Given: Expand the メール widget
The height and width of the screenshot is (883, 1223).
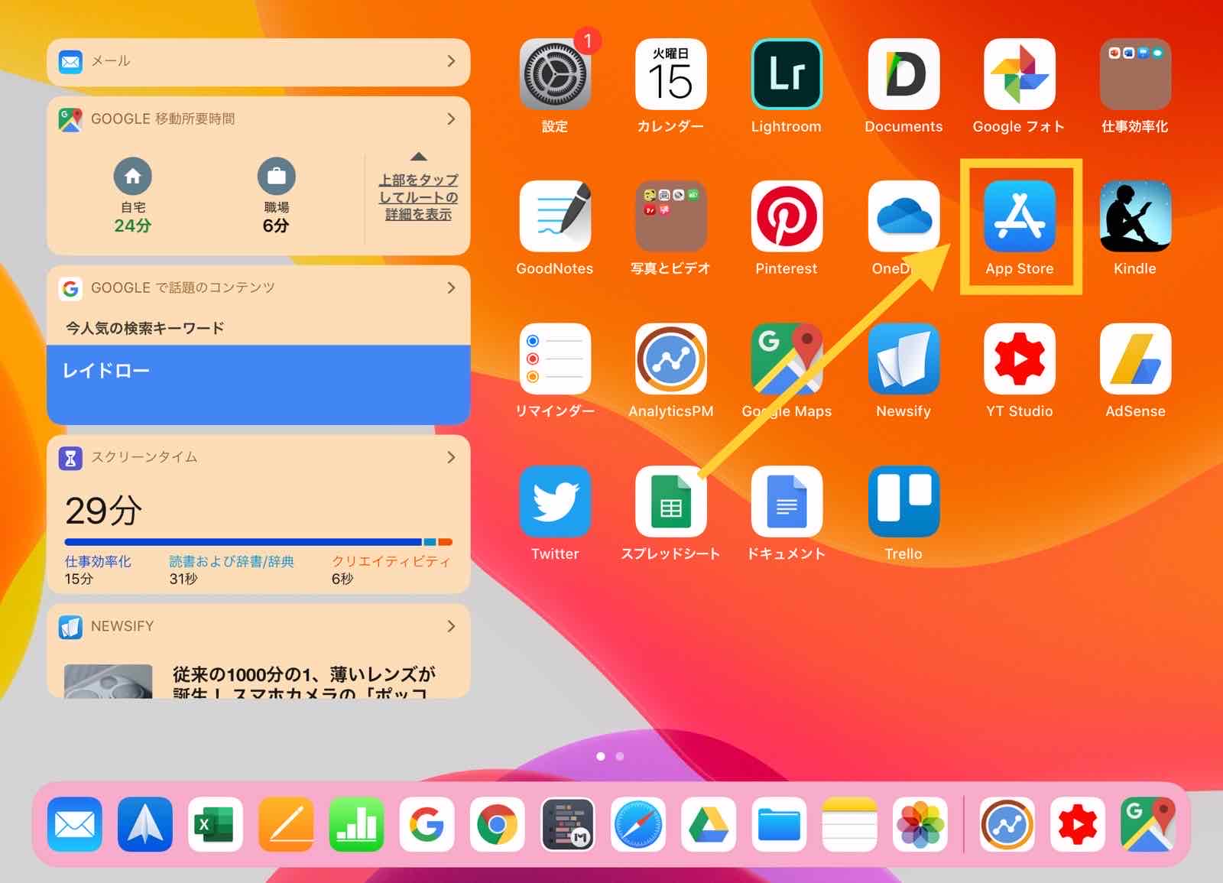Looking at the screenshot, I should [451, 61].
